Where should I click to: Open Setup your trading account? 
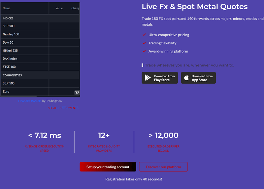[x=108, y=167]
